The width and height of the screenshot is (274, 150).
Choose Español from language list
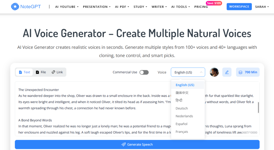point(188,124)
